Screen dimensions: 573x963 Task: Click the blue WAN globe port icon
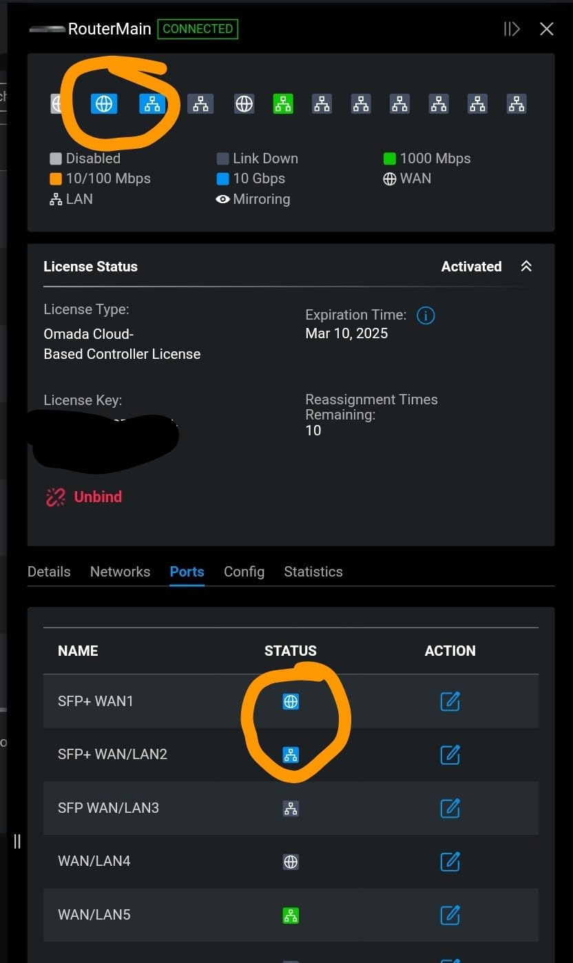104,103
